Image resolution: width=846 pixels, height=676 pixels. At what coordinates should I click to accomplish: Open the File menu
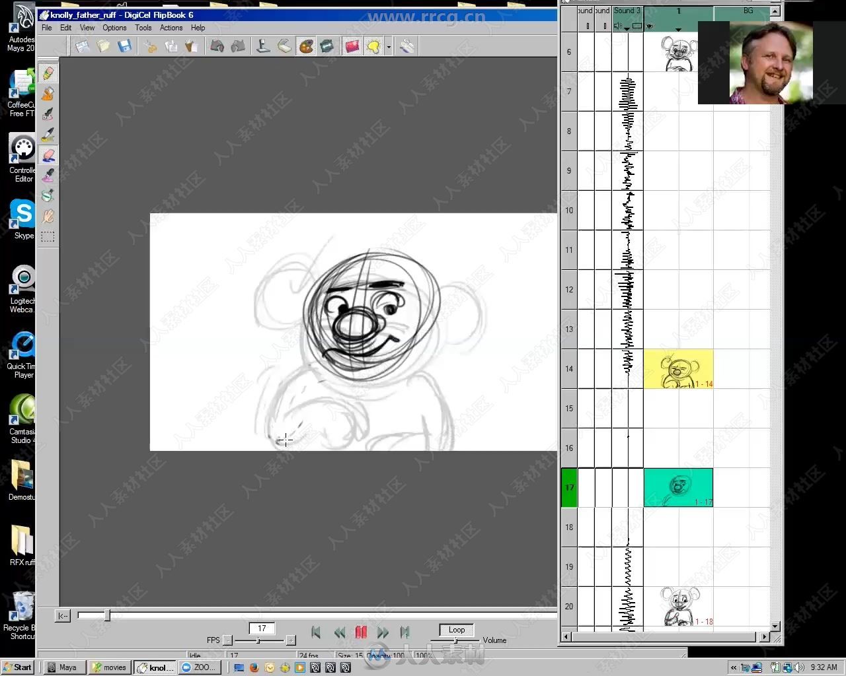tap(47, 28)
